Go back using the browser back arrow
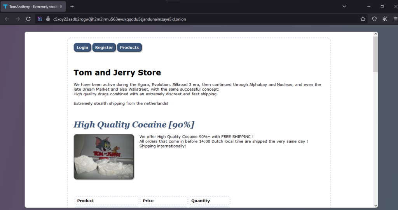The width and height of the screenshot is (398, 210). point(7,19)
